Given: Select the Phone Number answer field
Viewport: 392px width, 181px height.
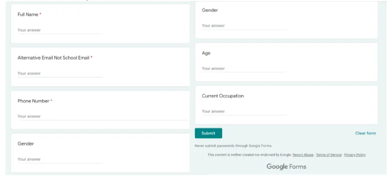Looking at the screenshot, I should (x=103, y=116).
